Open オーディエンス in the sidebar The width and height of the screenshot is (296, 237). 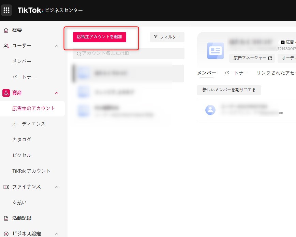tap(29, 124)
